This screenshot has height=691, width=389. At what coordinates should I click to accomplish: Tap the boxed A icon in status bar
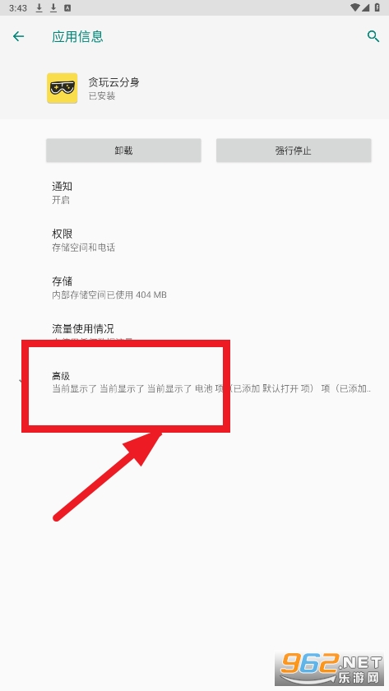point(67,7)
